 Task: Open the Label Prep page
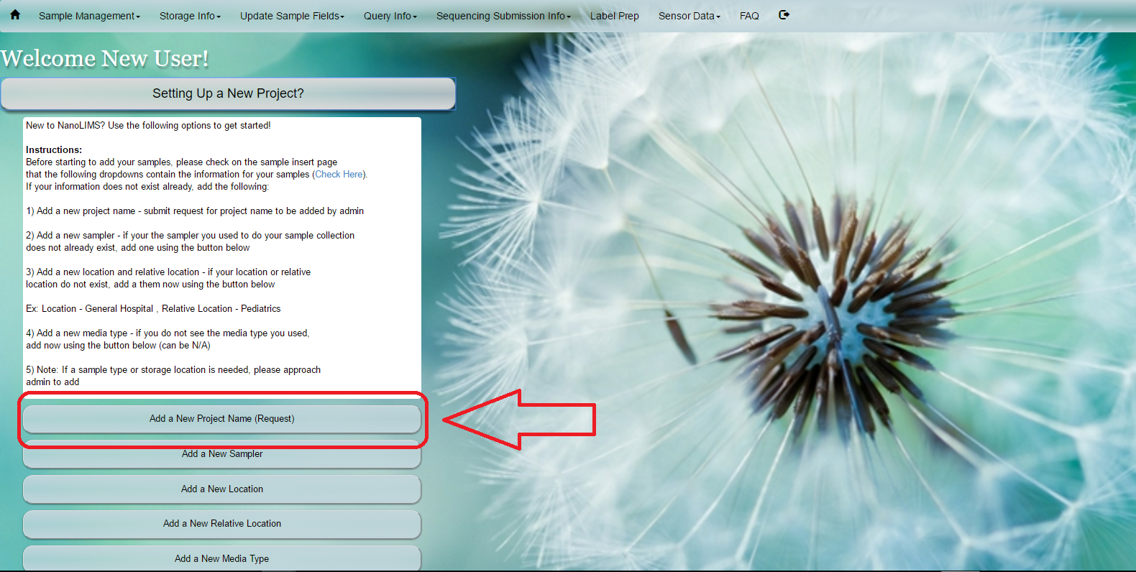[x=615, y=16]
